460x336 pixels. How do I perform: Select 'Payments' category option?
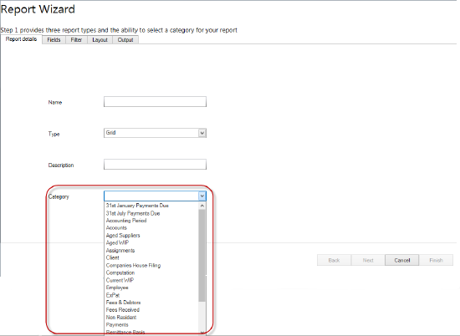pos(151,325)
